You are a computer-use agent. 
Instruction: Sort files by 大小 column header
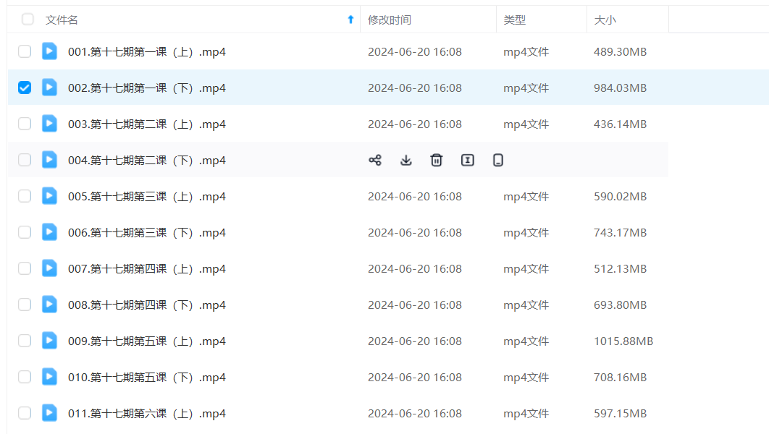pos(605,20)
